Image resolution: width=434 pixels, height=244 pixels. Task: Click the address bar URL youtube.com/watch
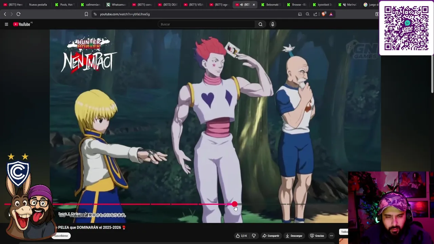click(125, 14)
